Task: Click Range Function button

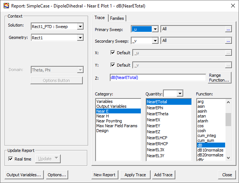Action: point(220,77)
